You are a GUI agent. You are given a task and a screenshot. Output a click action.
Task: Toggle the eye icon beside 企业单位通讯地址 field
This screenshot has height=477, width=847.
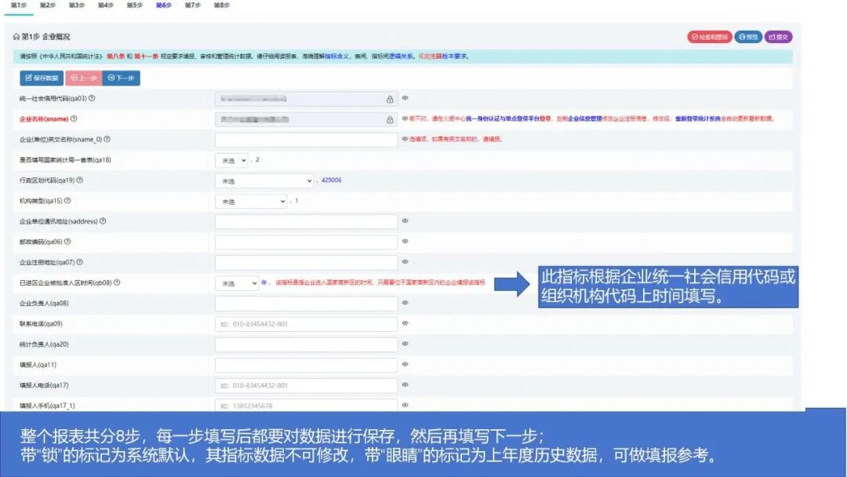pos(407,220)
